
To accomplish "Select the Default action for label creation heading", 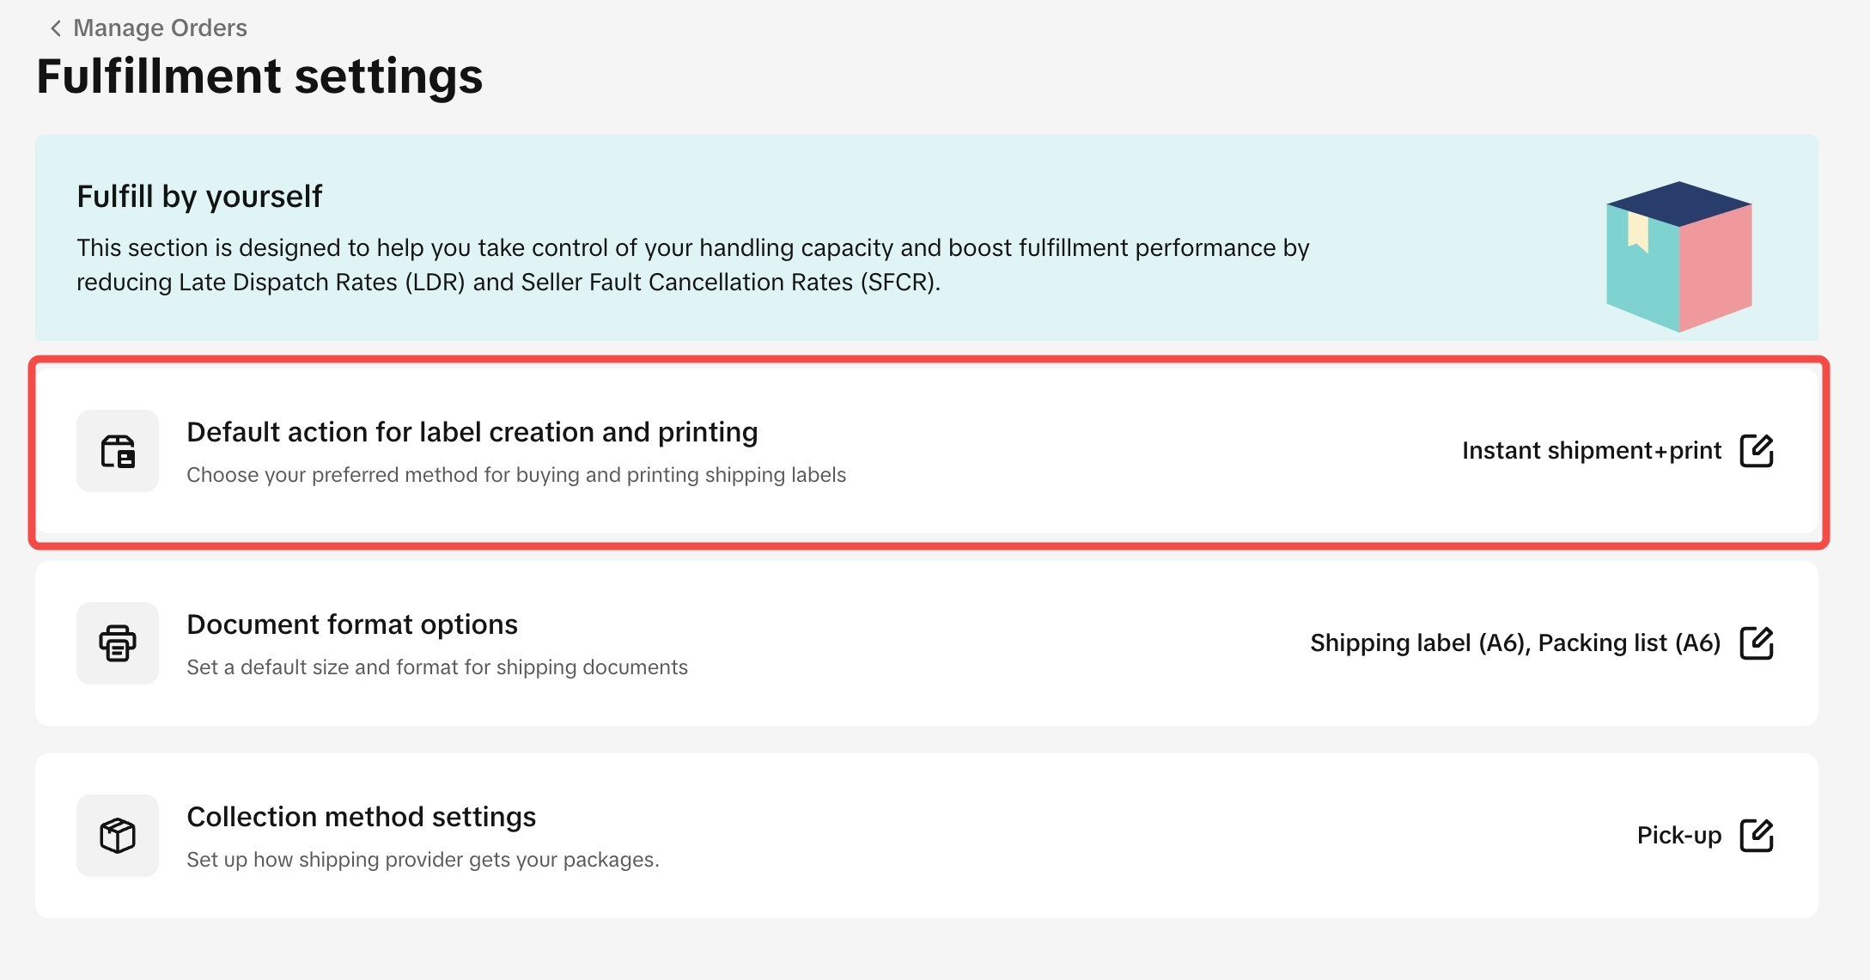I will click(472, 432).
